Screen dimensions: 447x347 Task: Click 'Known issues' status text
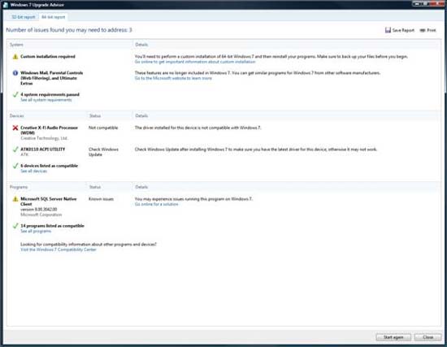coord(102,199)
